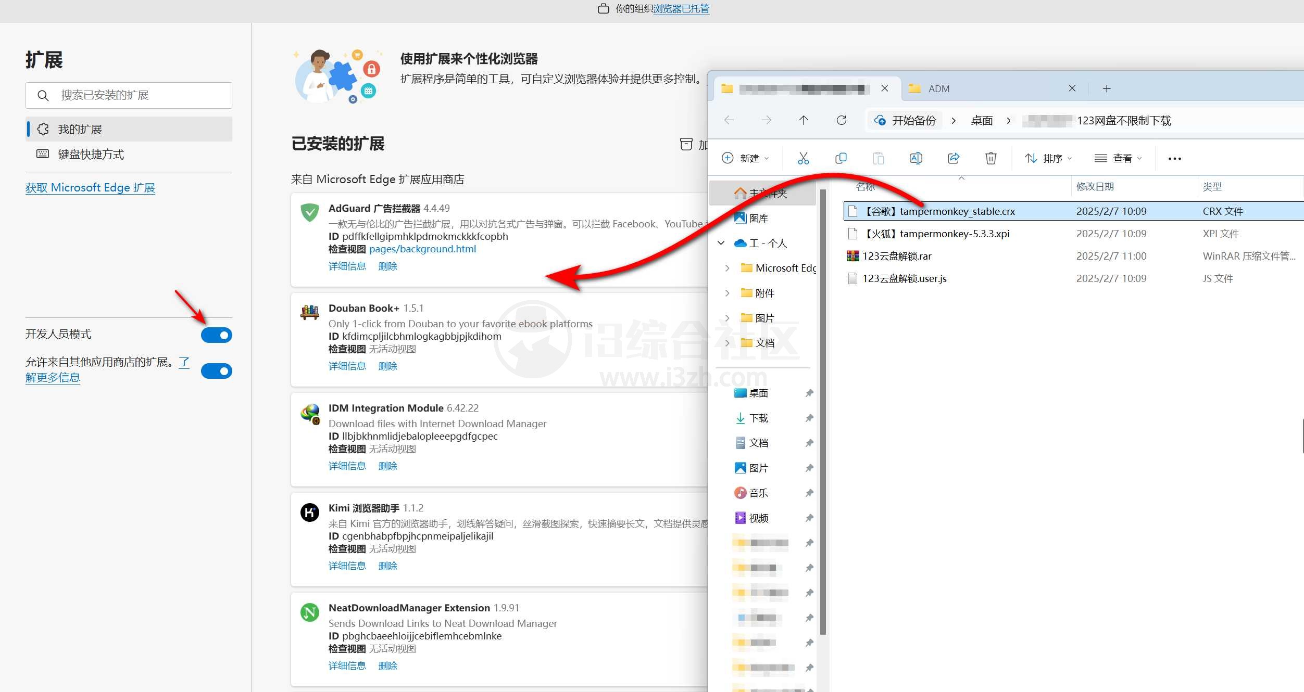Image resolution: width=1304 pixels, height=692 pixels.
Task: Open the managed browser link at the top
Action: pyautogui.click(x=681, y=9)
